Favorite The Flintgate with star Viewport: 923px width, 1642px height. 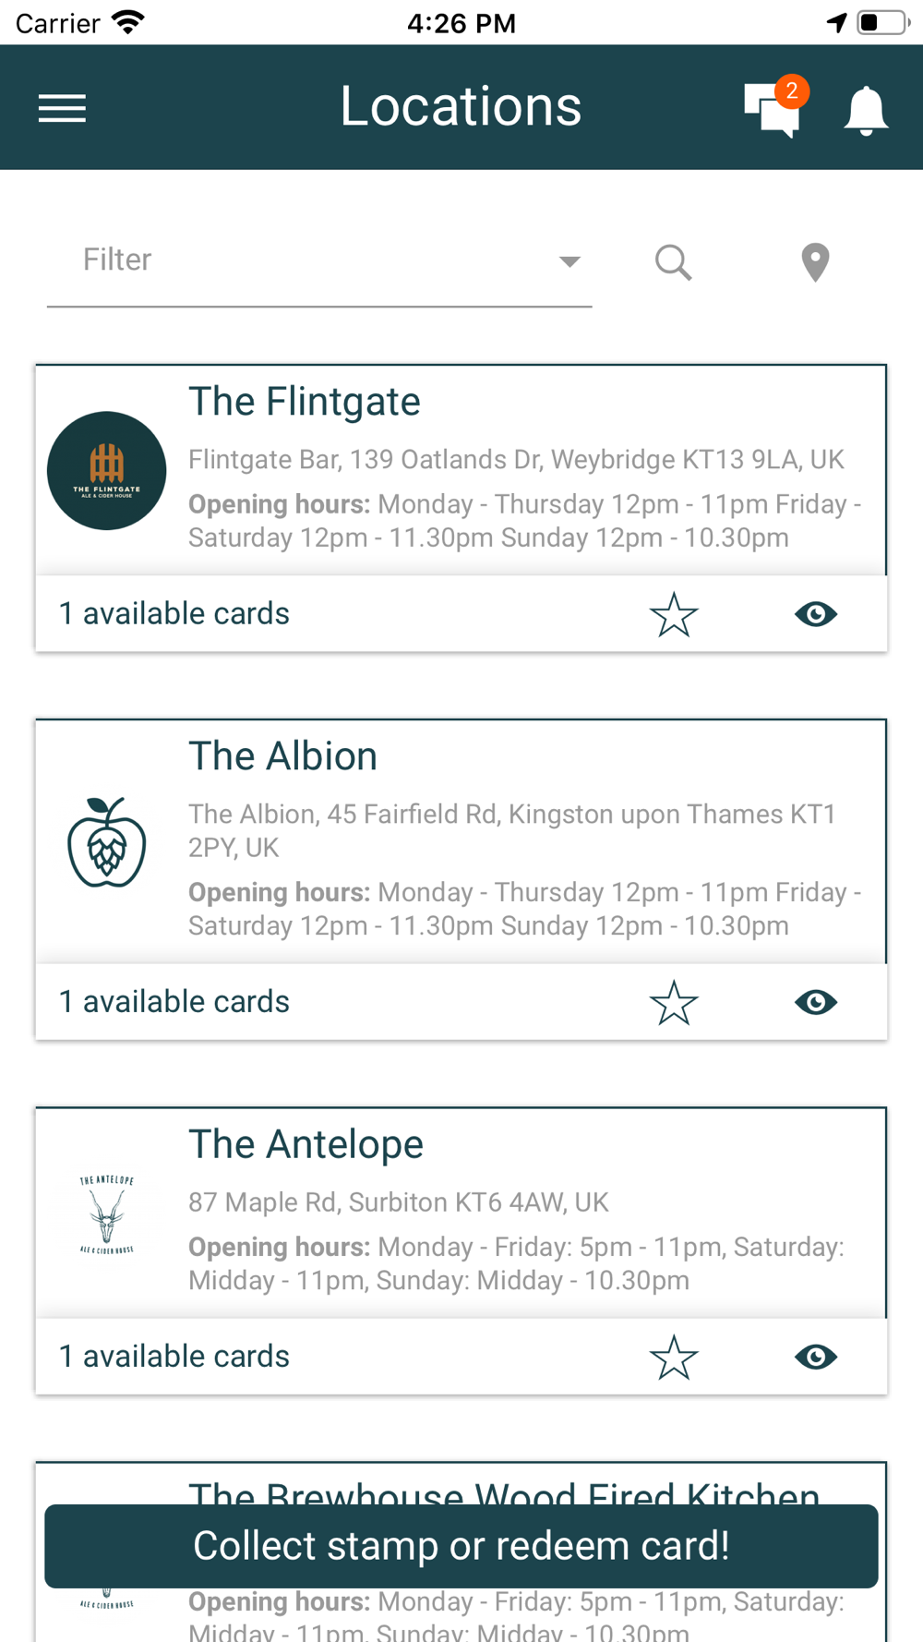[674, 614]
